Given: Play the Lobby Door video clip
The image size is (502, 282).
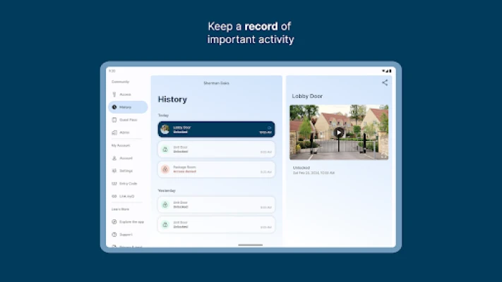Looking at the screenshot, I should pyautogui.click(x=339, y=132).
